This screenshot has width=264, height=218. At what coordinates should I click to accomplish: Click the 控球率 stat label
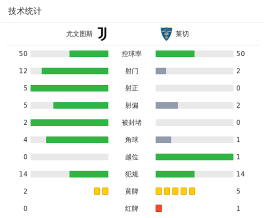point(132,54)
